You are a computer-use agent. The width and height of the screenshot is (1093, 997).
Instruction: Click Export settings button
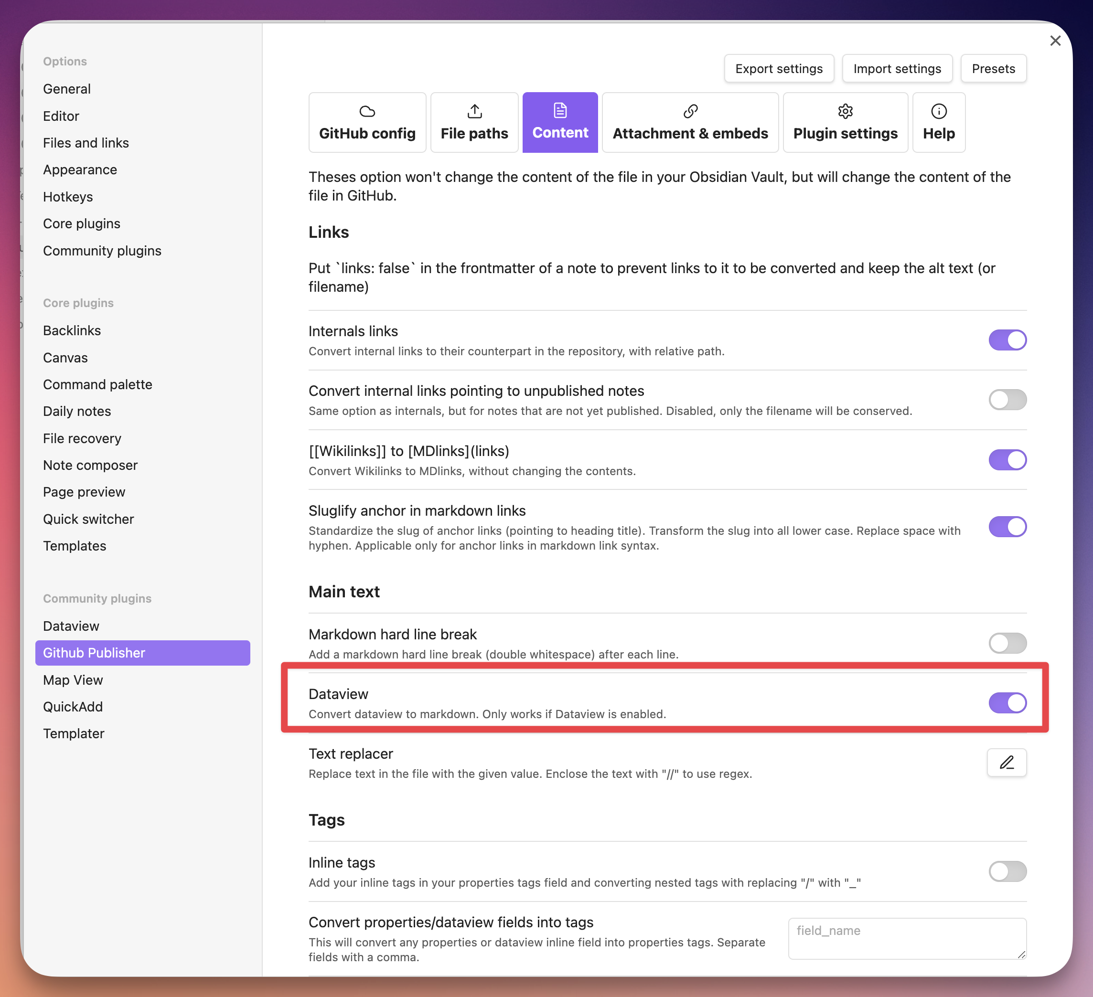point(779,69)
